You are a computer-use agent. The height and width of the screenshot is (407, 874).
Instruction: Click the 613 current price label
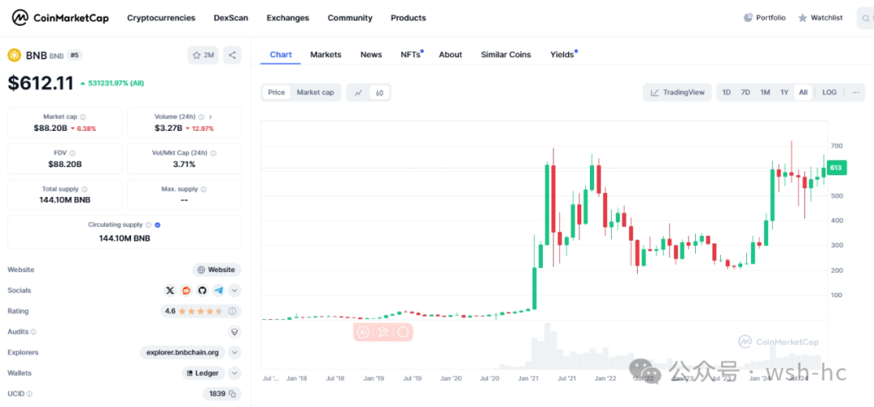click(x=835, y=168)
